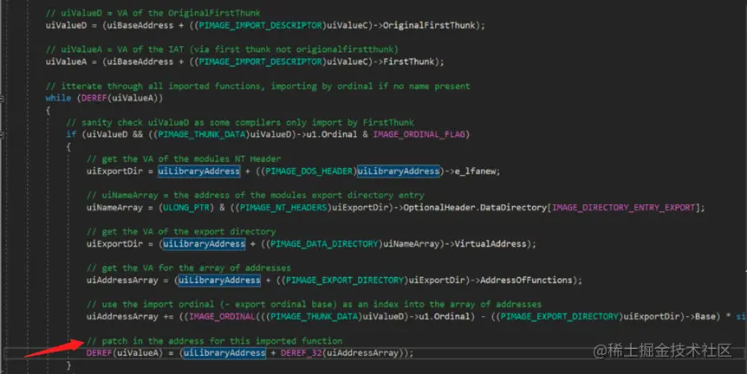Screen dimensions: 747x374
Task: Click u1.Ordinal in the if condition
Action: point(332,135)
